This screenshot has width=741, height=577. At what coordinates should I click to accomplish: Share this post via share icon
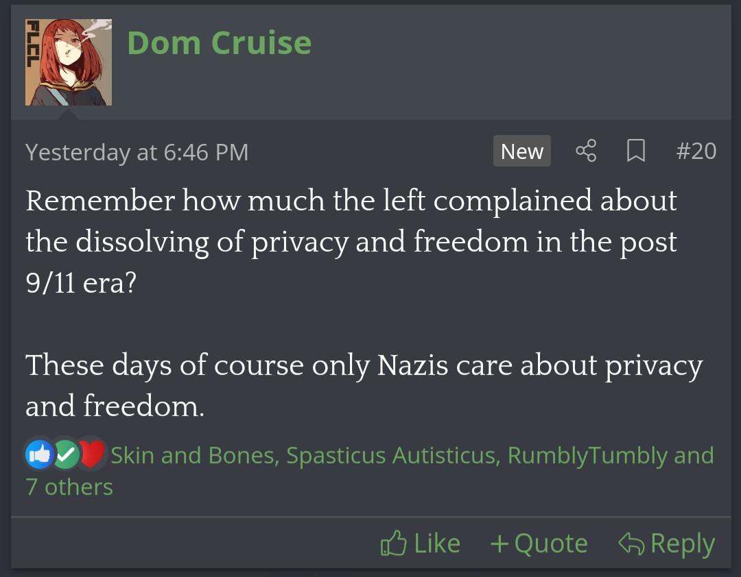click(x=586, y=151)
